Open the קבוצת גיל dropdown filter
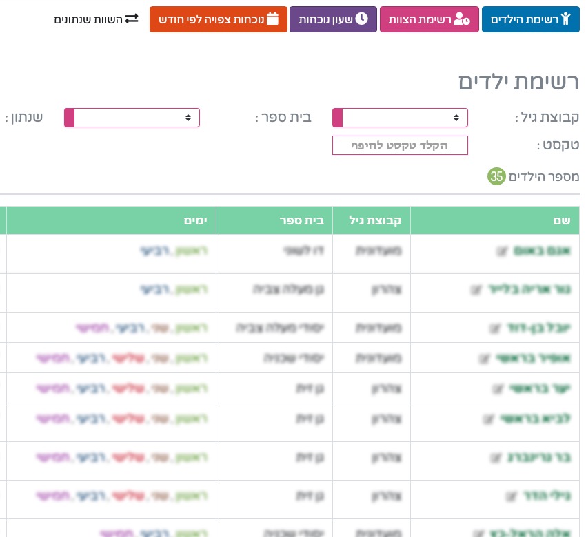This screenshot has width=586, height=537. (400, 118)
